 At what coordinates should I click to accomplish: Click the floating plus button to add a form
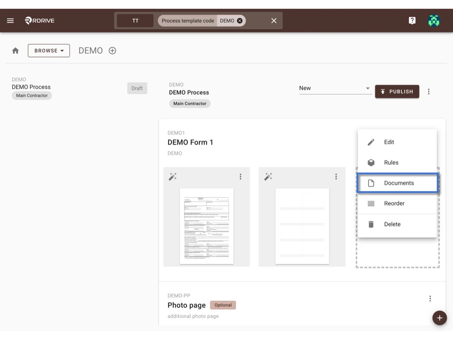440,318
